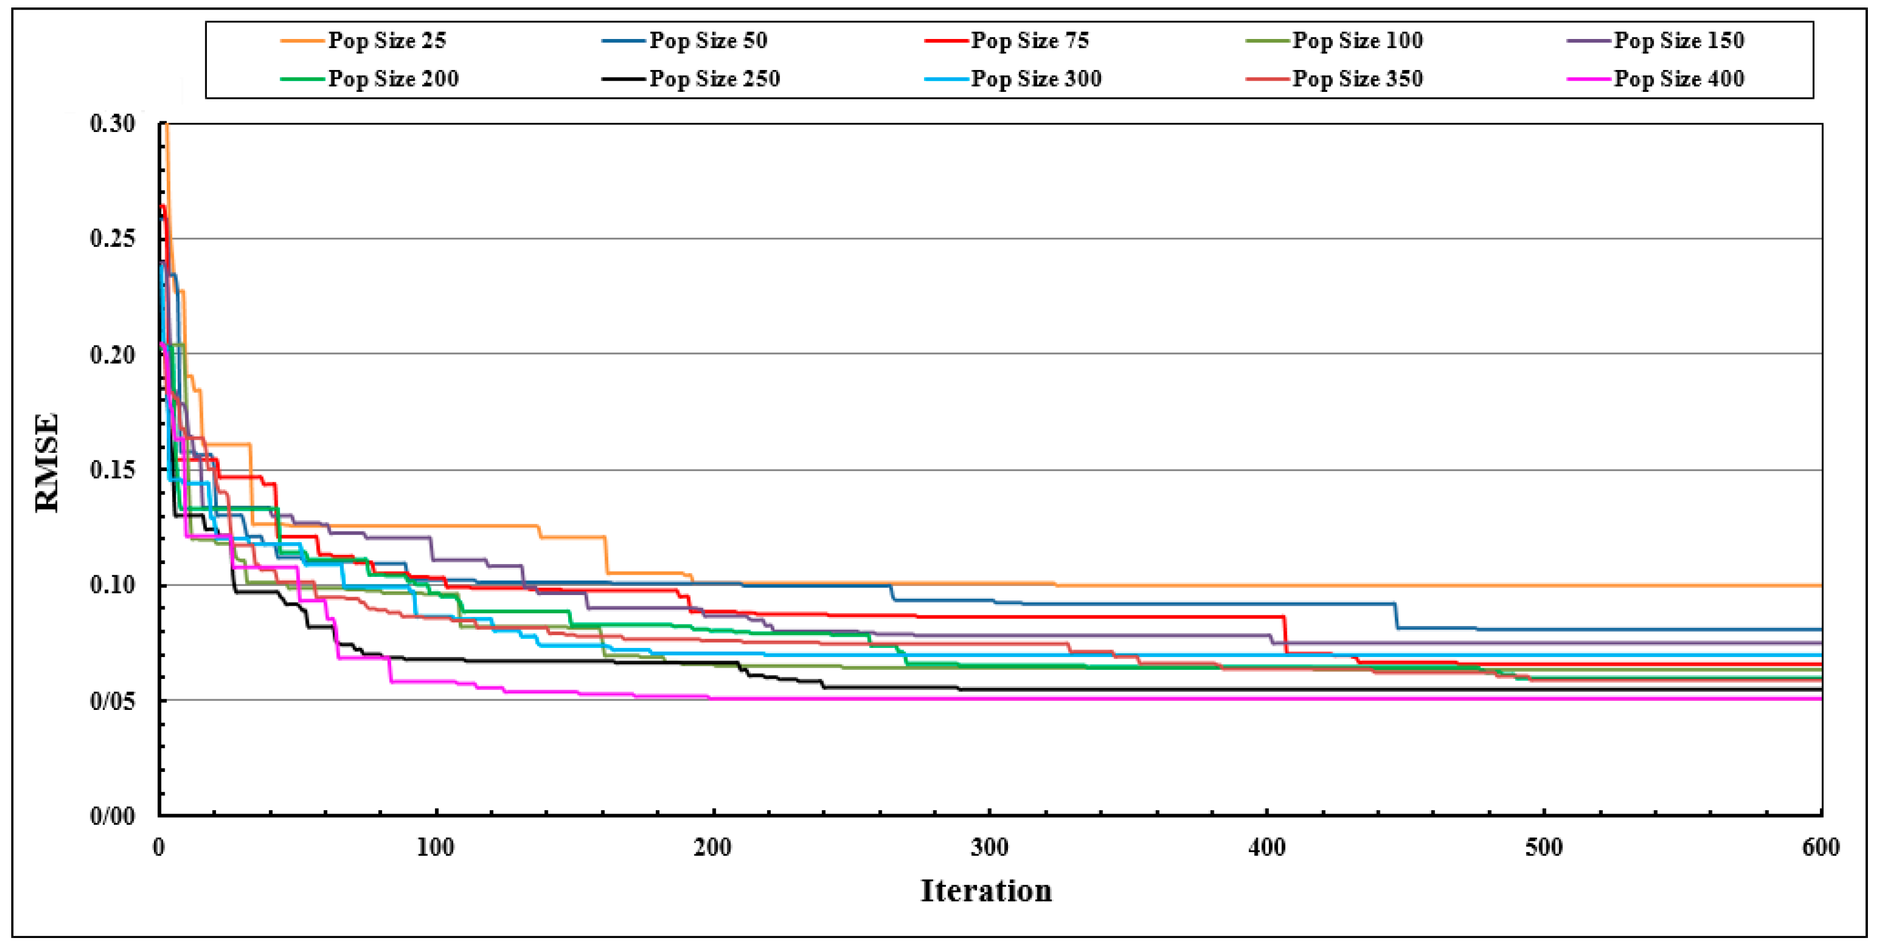
Task: Click the black line swatch for Pop Size 250
Action: point(624,79)
